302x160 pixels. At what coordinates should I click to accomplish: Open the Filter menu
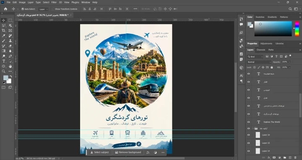(x=54, y=3)
